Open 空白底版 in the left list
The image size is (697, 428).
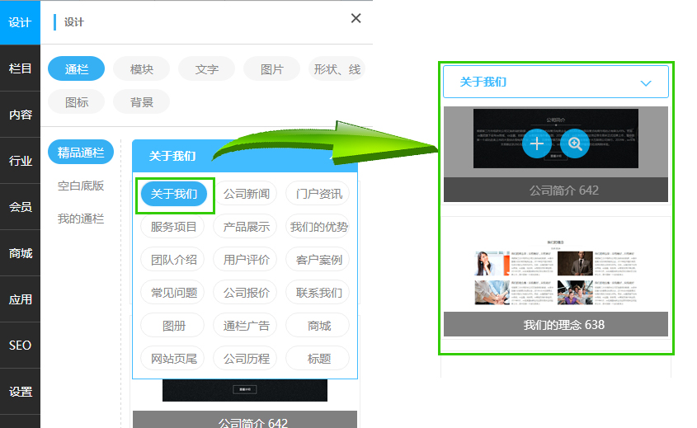pos(81,186)
